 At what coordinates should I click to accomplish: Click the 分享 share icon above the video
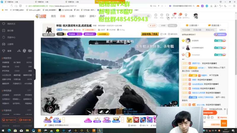161,34
